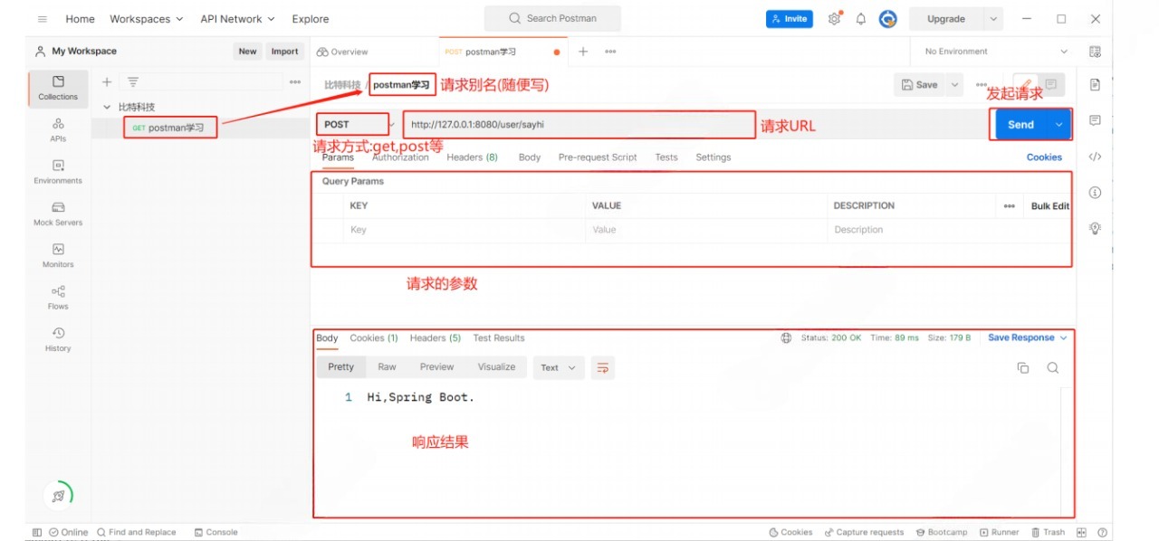1159x541 pixels.
Task: Click the bootcamp rocket progress icon
Action: [58, 496]
